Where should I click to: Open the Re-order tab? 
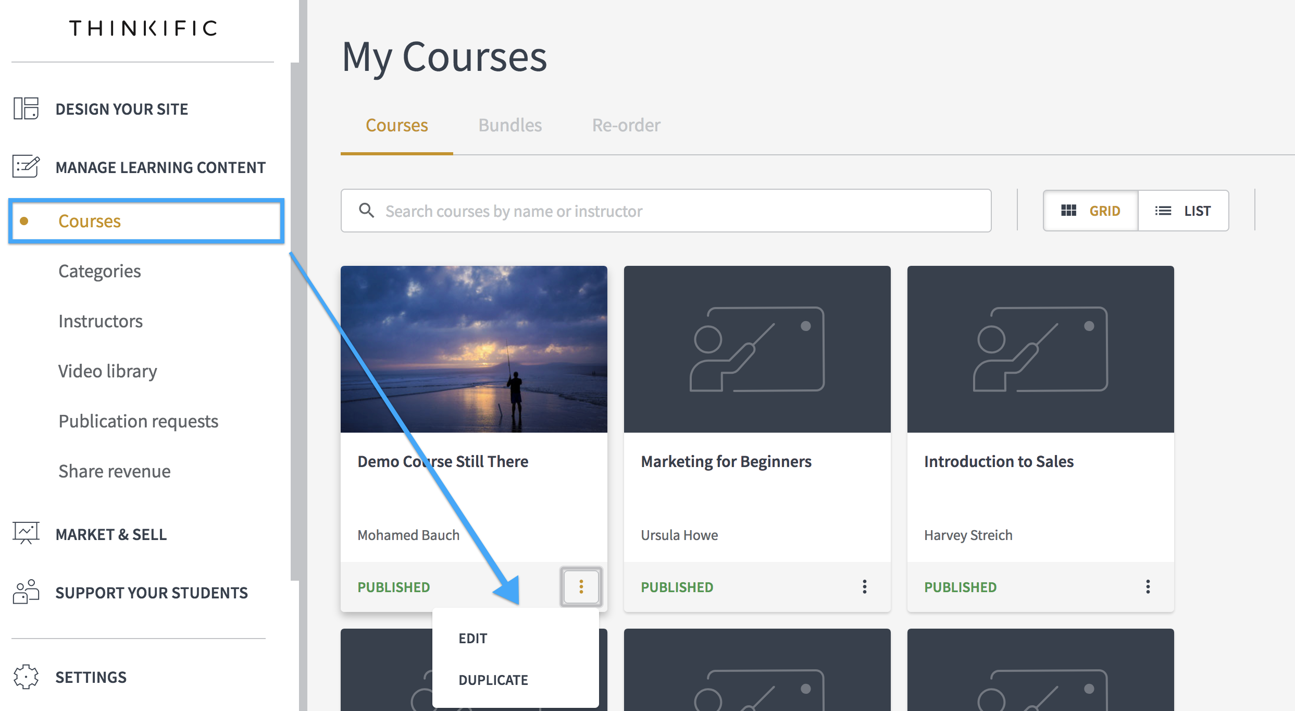626,125
